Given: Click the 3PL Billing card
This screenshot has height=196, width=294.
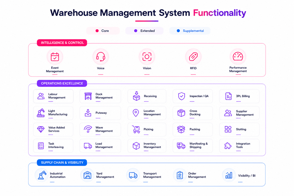Looking at the screenshot, I should pos(239,96).
